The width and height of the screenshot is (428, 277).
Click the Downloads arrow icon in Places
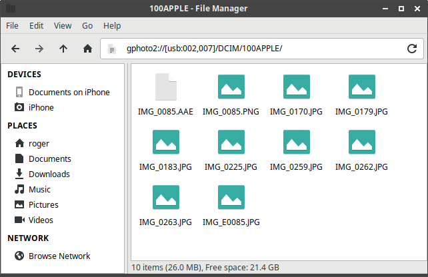tap(19, 174)
